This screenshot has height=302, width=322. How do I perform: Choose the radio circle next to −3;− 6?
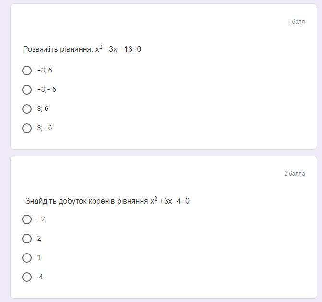[x=27, y=90]
